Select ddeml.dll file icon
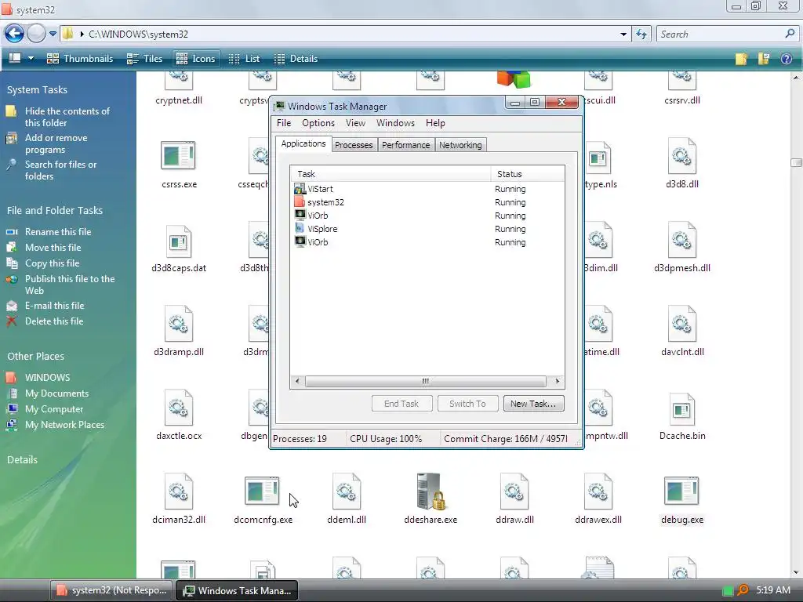 [346, 492]
